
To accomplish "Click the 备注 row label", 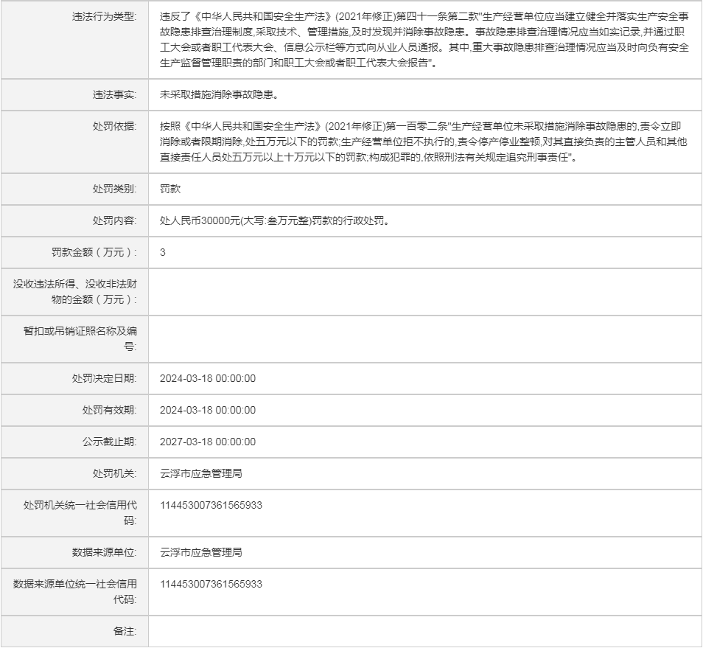I will pos(125,632).
